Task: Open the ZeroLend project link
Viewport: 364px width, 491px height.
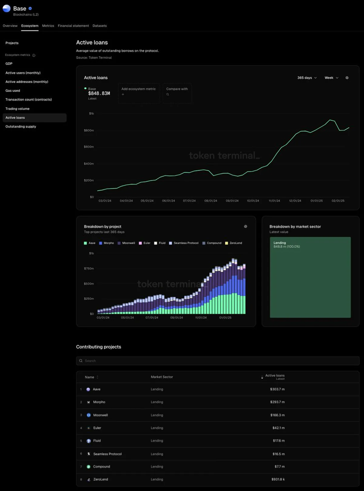Action: pyautogui.click(x=100, y=479)
